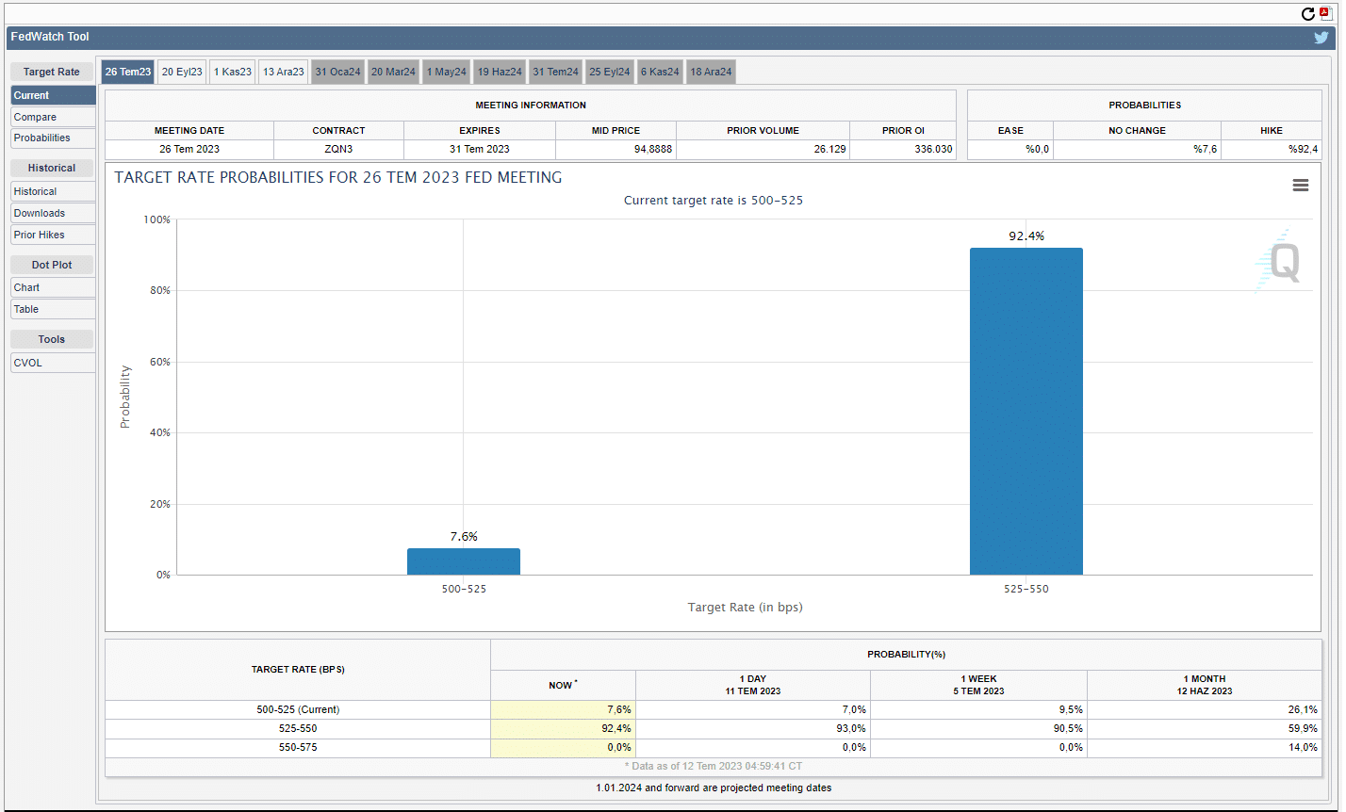Click the refresh icon at top right

(x=1307, y=13)
